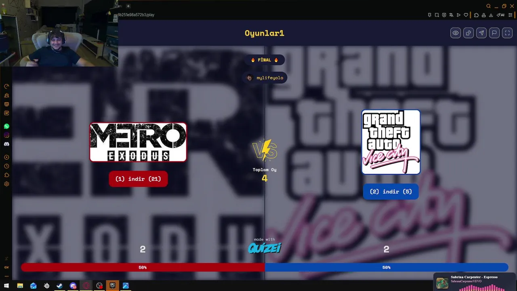Click the GX sidebar logo button

coord(6,267)
